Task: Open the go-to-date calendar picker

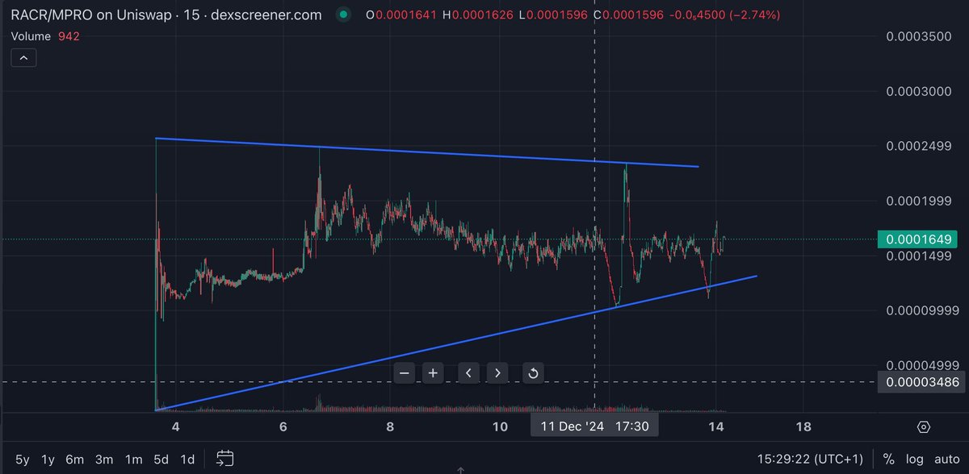Action: point(224,458)
